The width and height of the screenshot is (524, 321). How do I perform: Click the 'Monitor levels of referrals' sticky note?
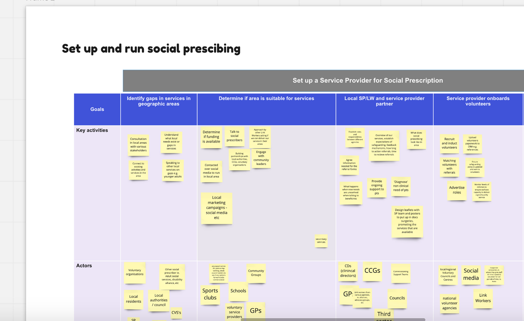coord(481,191)
